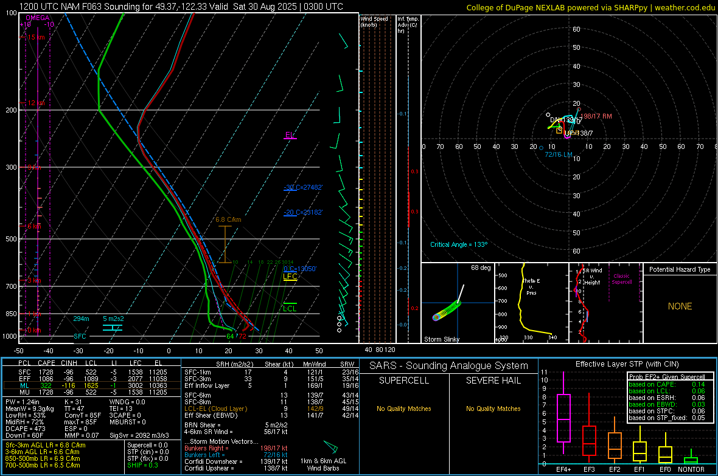This screenshot has height=476, width=718.
Task: Click the '5 m2s2' helicity label
Action: pos(113,319)
